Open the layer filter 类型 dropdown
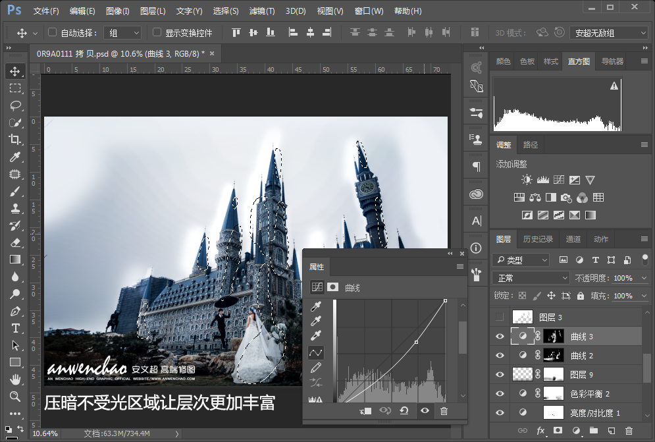The height and width of the screenshot is (442, 655). pos(521,260)
